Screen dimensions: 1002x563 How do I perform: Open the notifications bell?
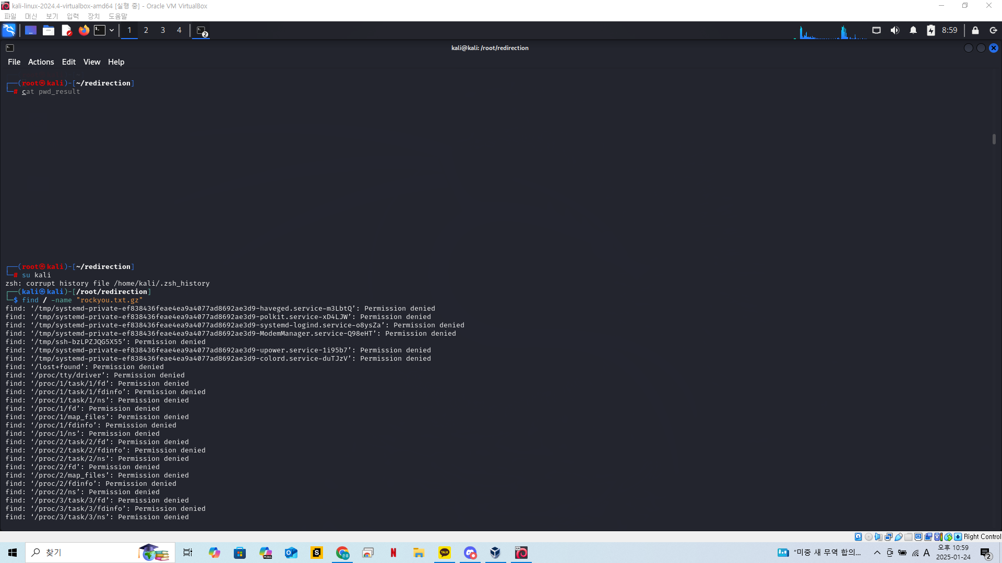point(913,30)
